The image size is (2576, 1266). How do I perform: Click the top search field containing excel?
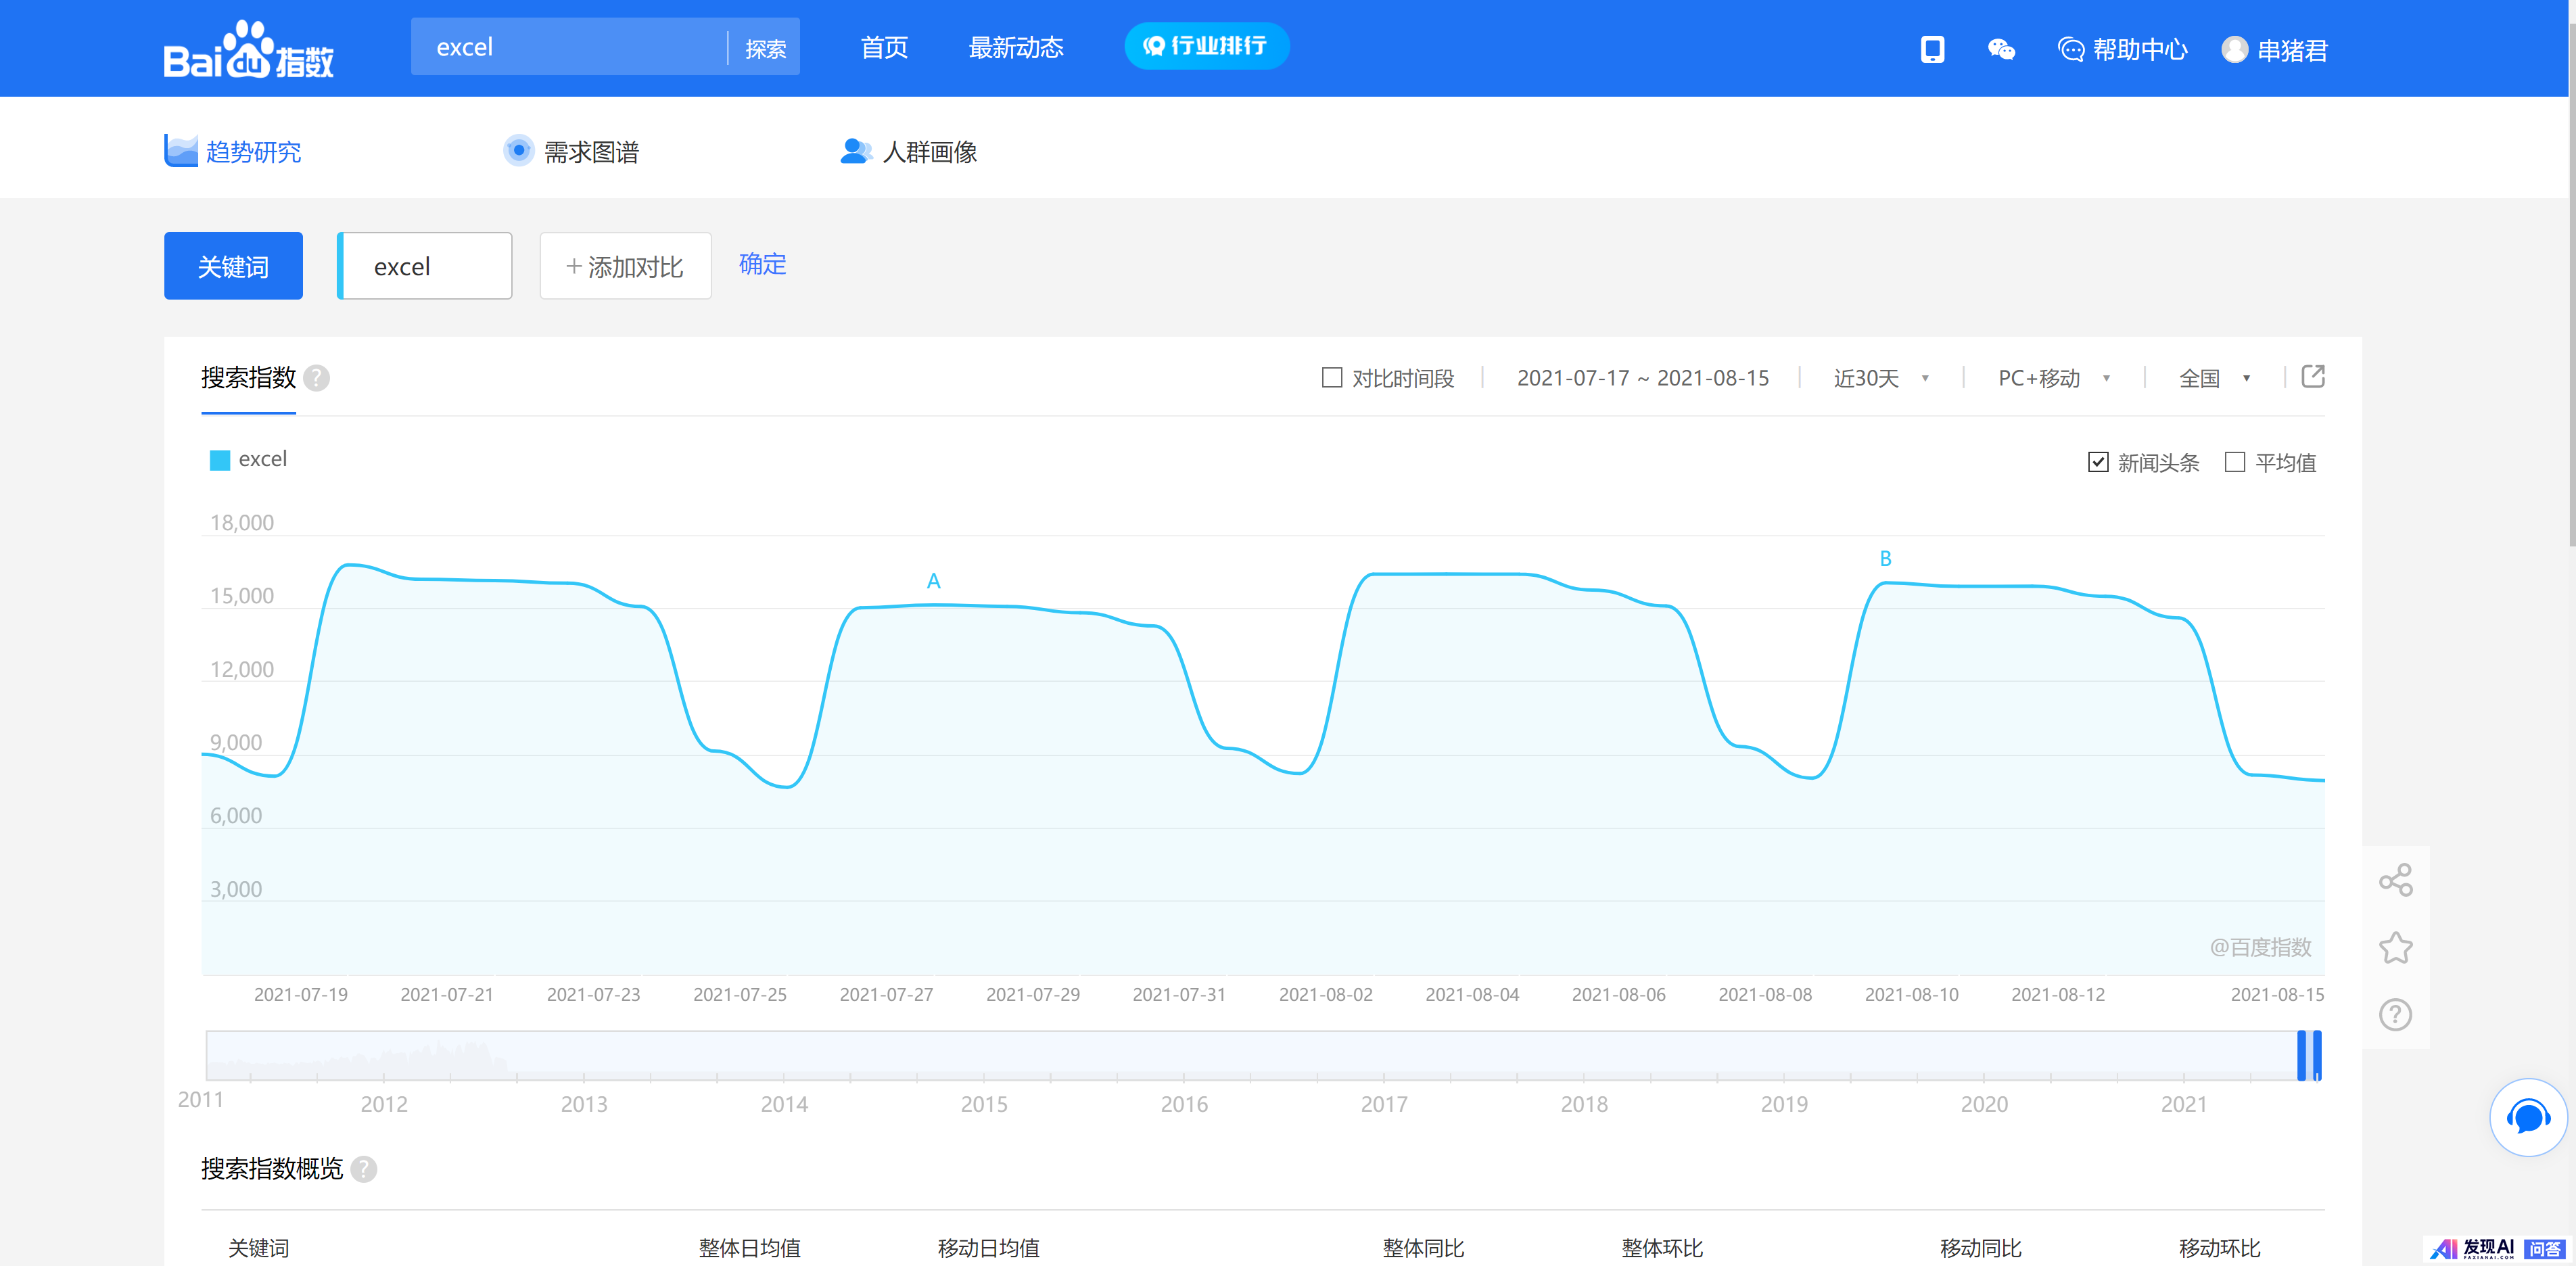568,47
